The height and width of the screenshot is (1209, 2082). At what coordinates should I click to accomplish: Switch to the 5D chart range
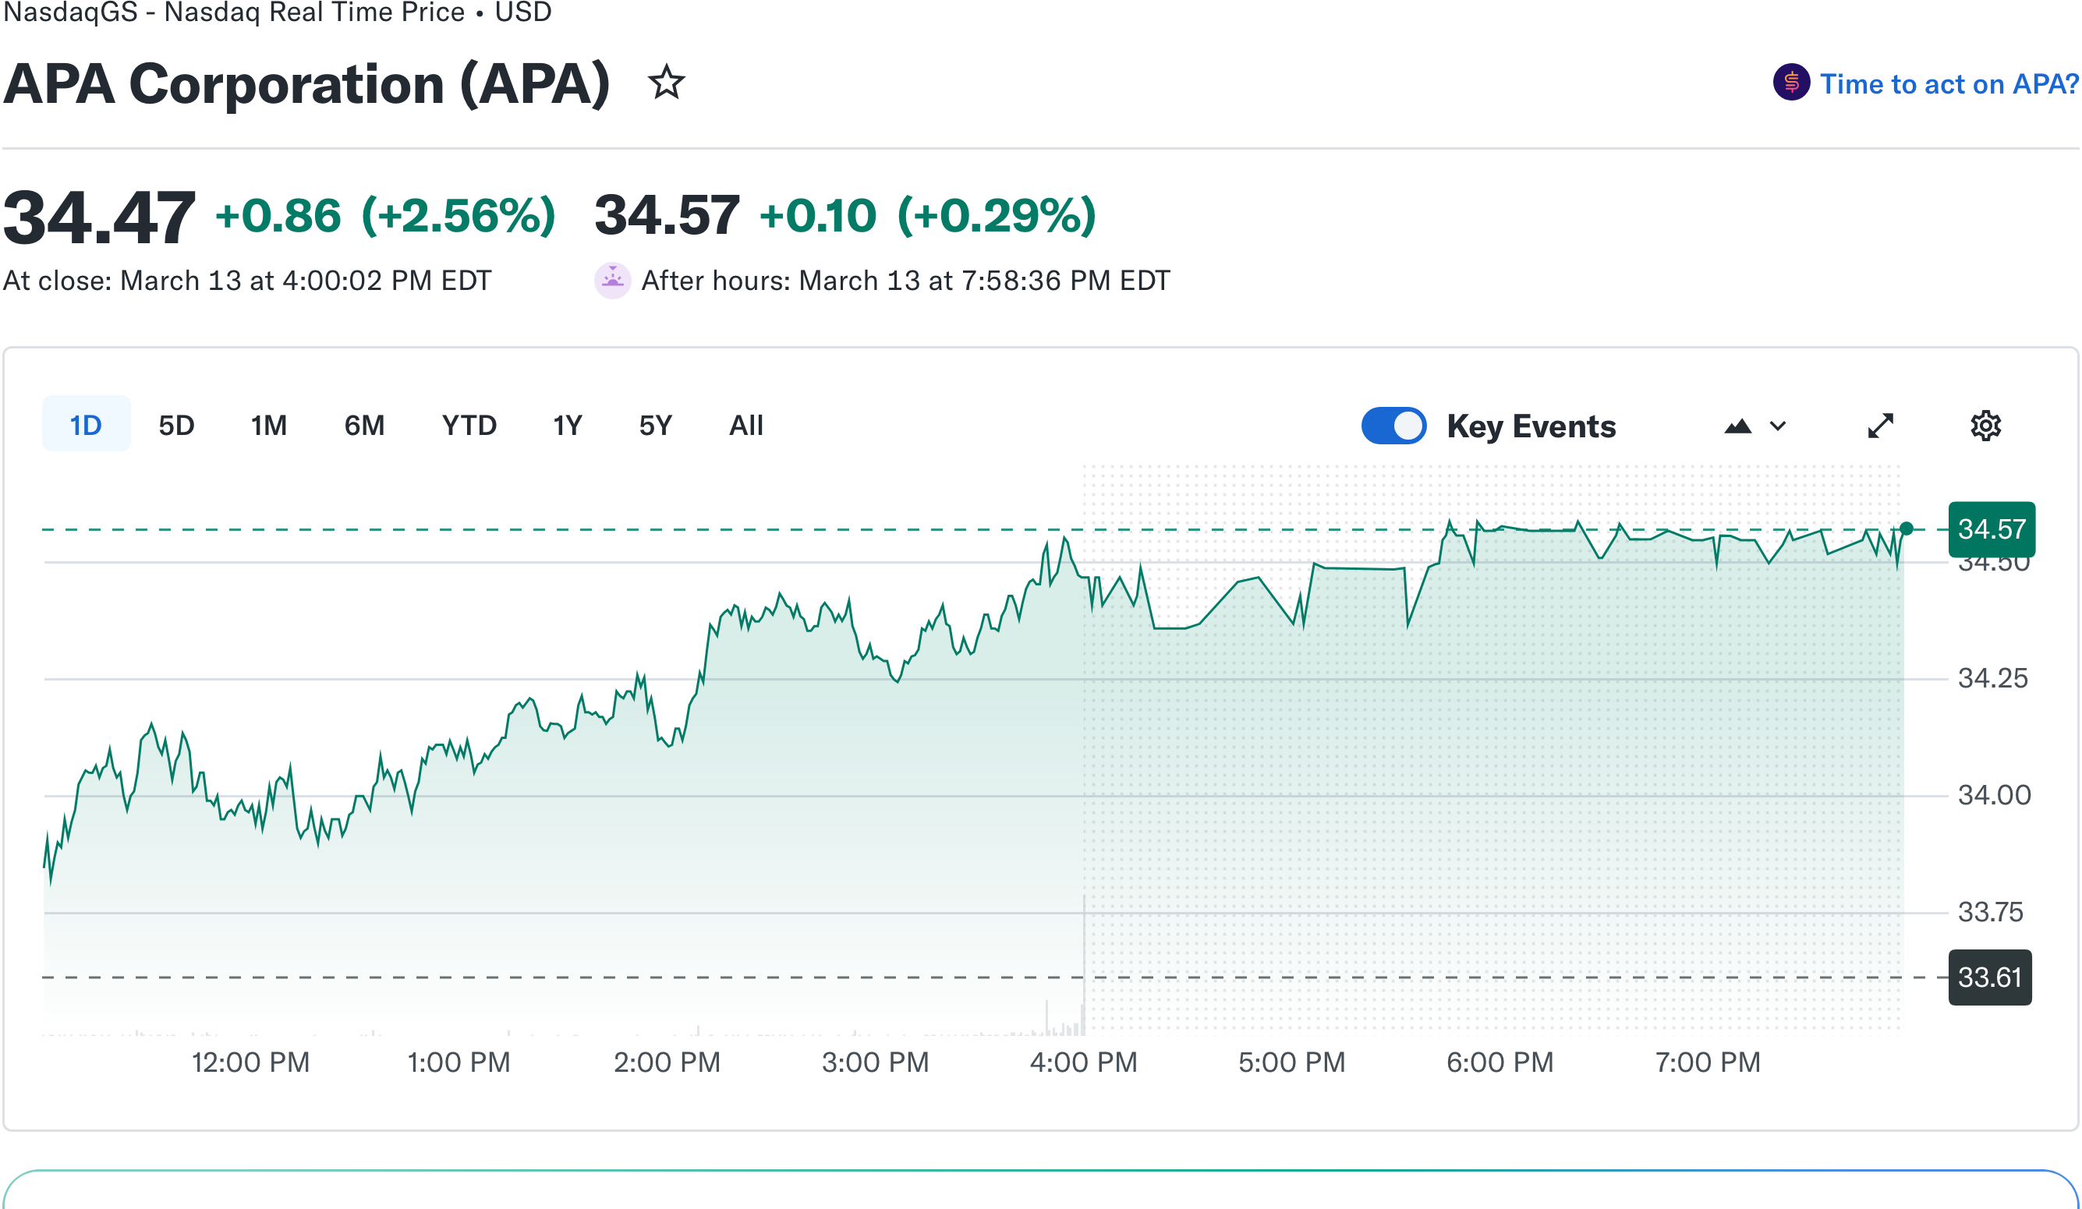coord(176,426)
